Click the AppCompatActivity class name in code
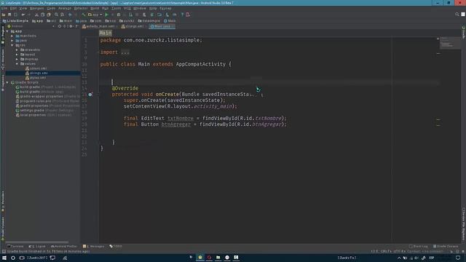466x262 pixels. click(x=201, y=64)
